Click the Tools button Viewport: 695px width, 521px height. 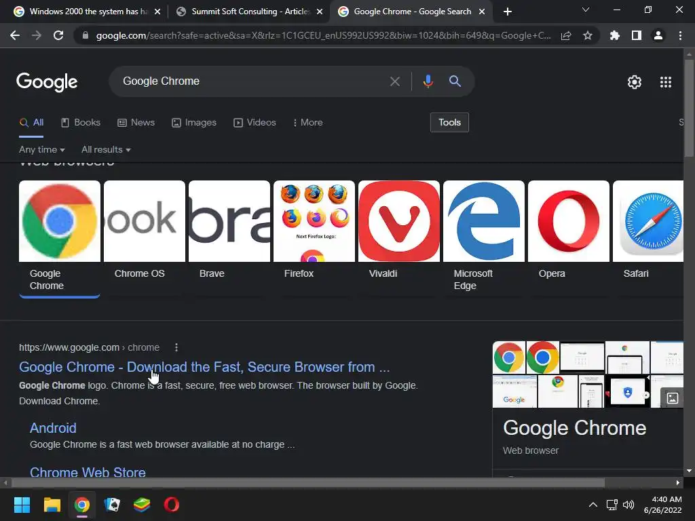click(449, 122)
